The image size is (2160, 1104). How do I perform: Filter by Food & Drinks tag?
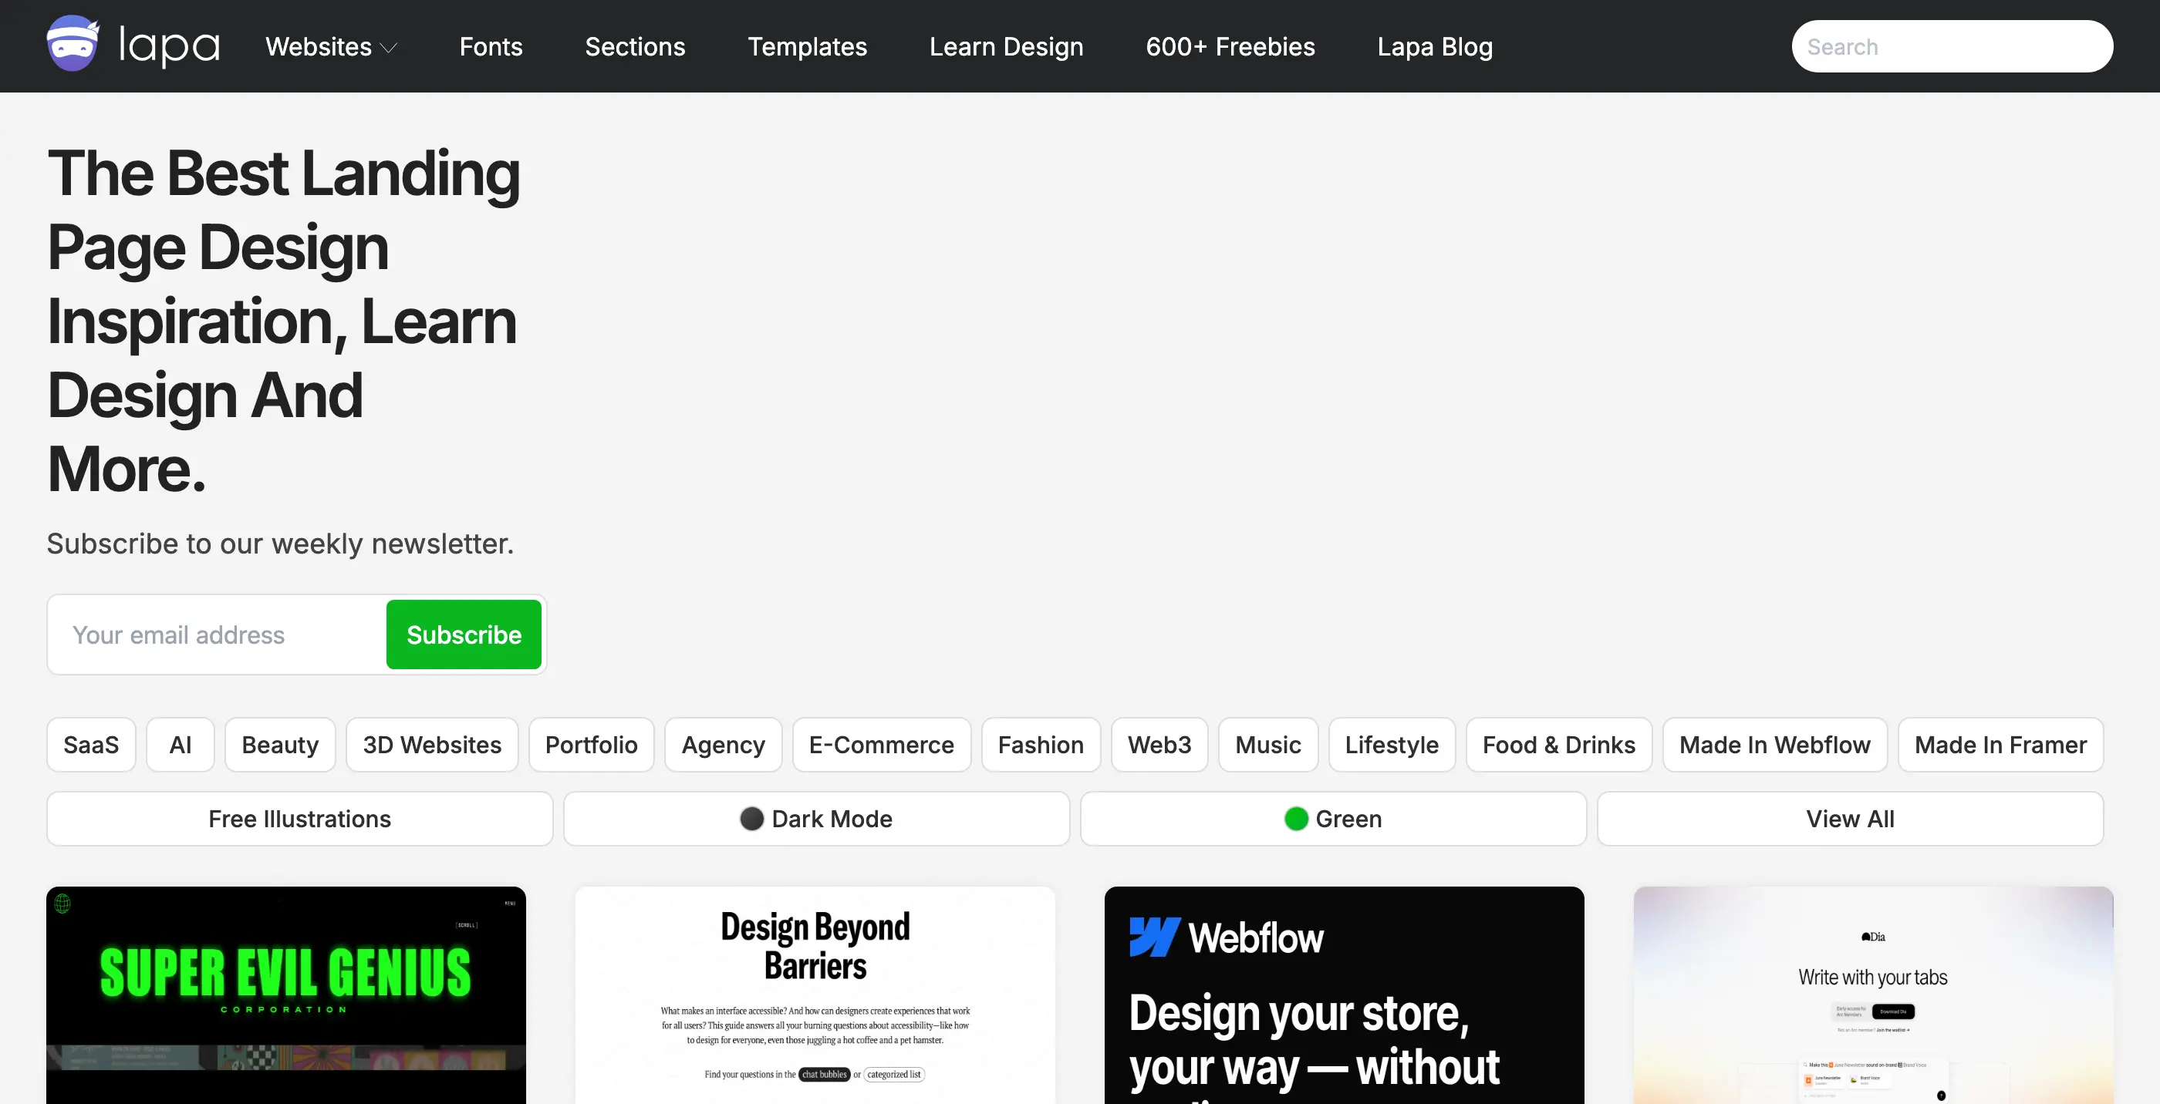click(x=1559, y=745)
